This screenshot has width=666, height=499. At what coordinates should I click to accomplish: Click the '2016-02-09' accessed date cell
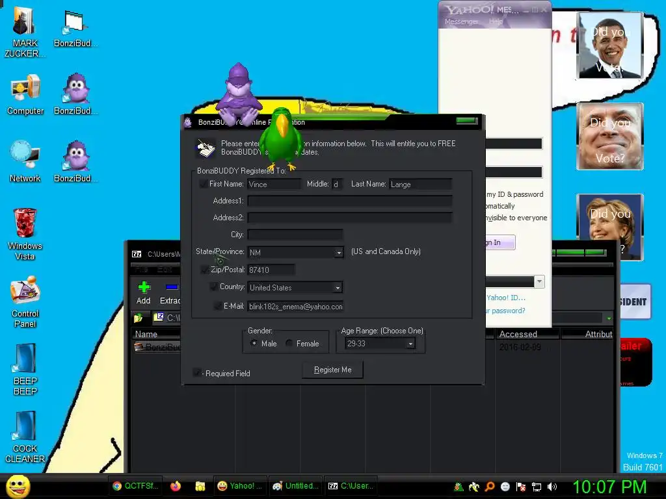(520, 347)
